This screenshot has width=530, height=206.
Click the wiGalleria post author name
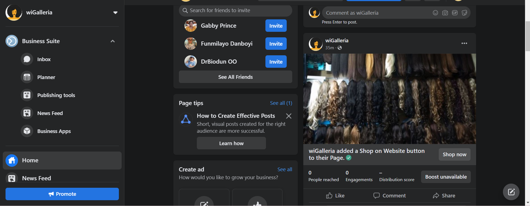tap(337, 40)
